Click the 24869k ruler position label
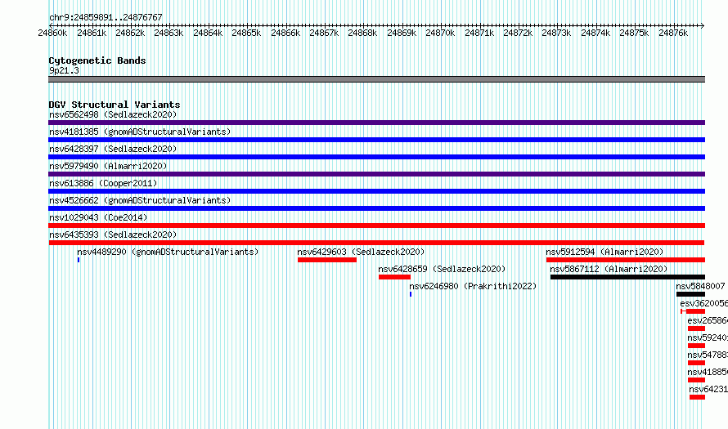 coord(402,33)
